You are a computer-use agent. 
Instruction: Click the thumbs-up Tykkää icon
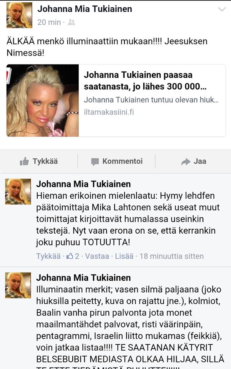tap(24, 161)
